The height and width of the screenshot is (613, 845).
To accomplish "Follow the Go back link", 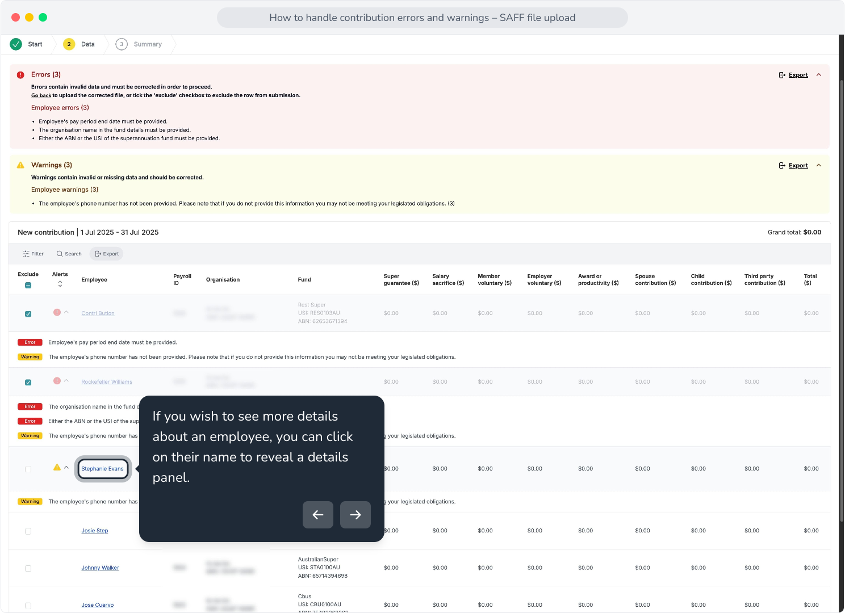I will pos(41,95).
